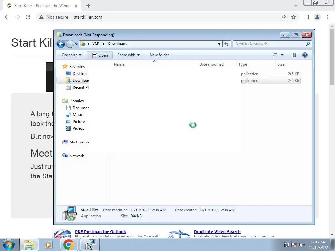Click New folder button

click(159, 55)
